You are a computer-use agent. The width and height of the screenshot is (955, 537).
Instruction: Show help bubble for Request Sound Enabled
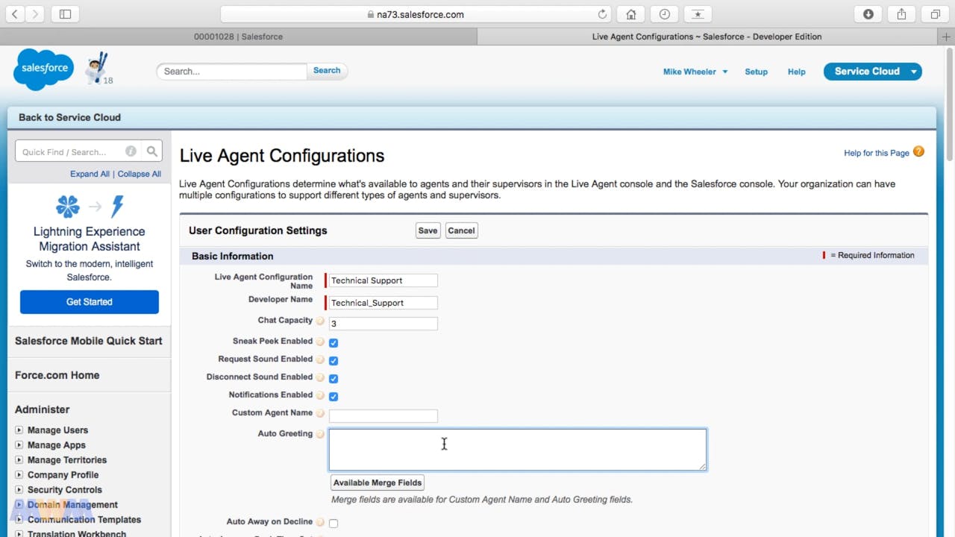pos(320,359)
